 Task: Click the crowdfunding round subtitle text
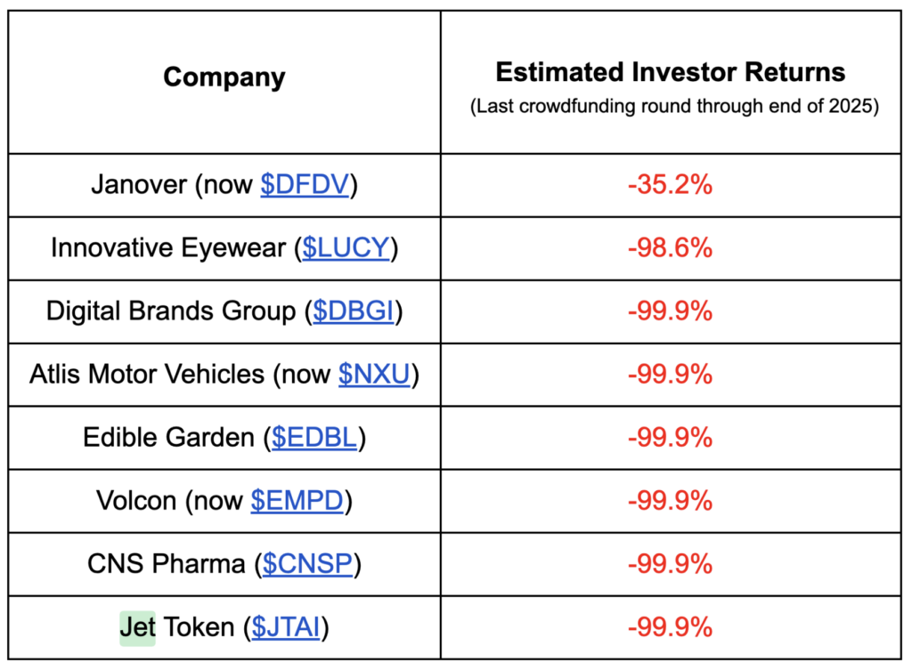[674, 108]
